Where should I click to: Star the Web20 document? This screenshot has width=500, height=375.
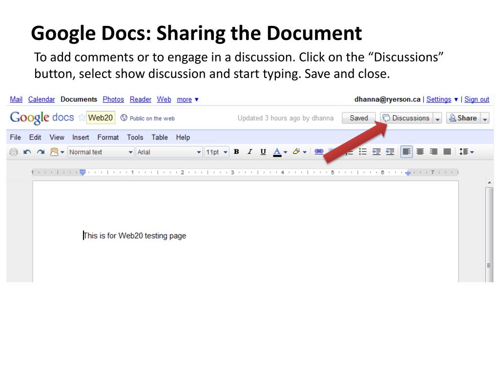pos(82,118)
